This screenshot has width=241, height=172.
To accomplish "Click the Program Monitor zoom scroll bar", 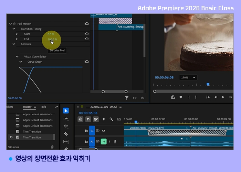I will tap(194, 91).
